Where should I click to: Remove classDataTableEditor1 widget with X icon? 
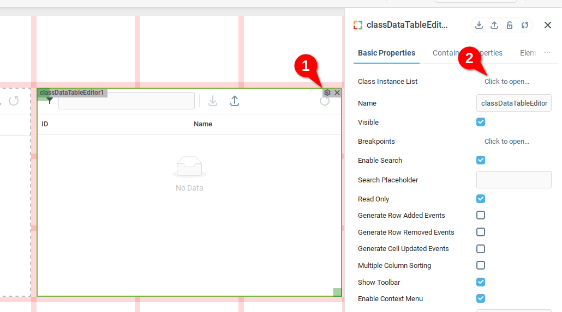coord(337,93)
